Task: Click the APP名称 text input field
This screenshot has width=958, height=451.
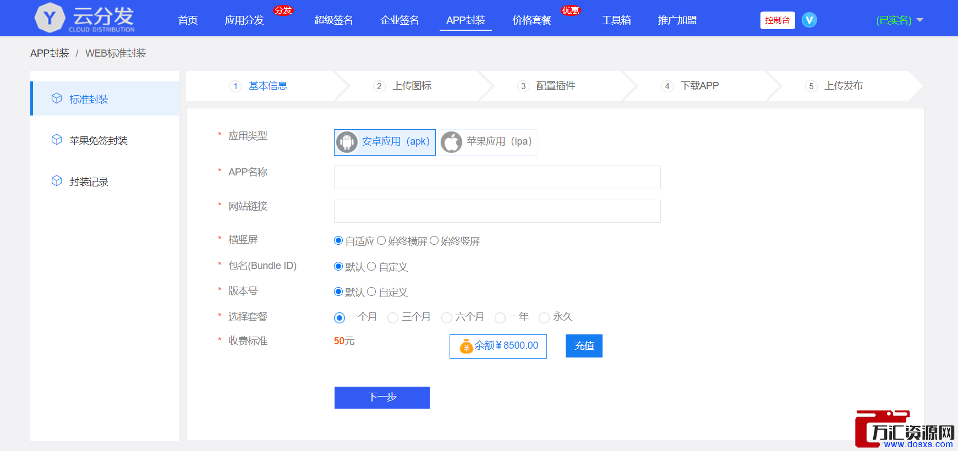Action: pyautogui.click(x=497, y=177)
